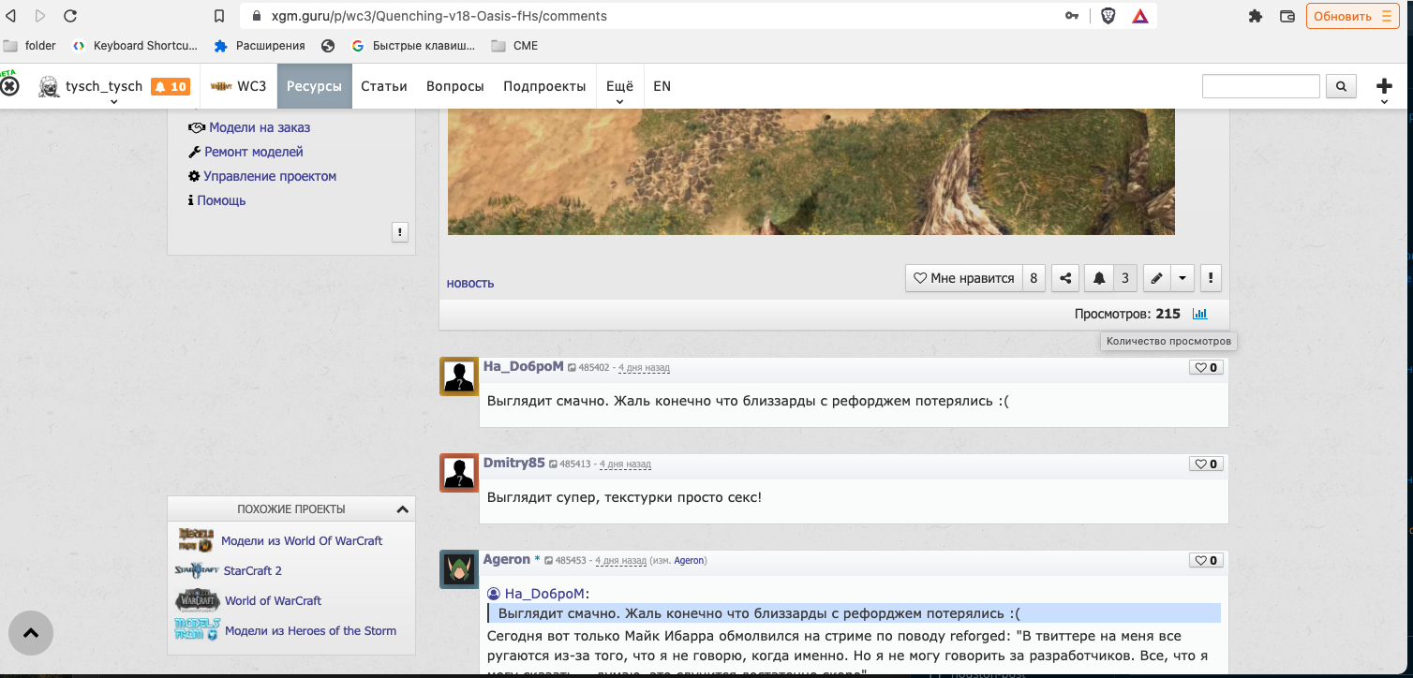
Task: Open the Dmitry85 username link
Action: coord(514,463)
